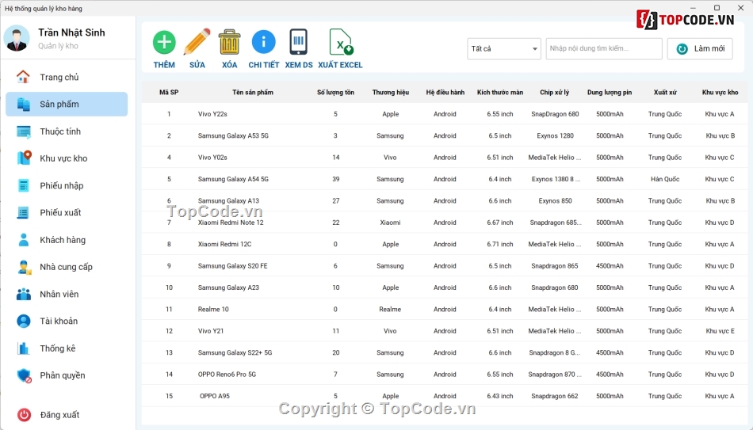
Task: Select the Samsung Galaxy S22+ 5G row
Action: point(444,352)
